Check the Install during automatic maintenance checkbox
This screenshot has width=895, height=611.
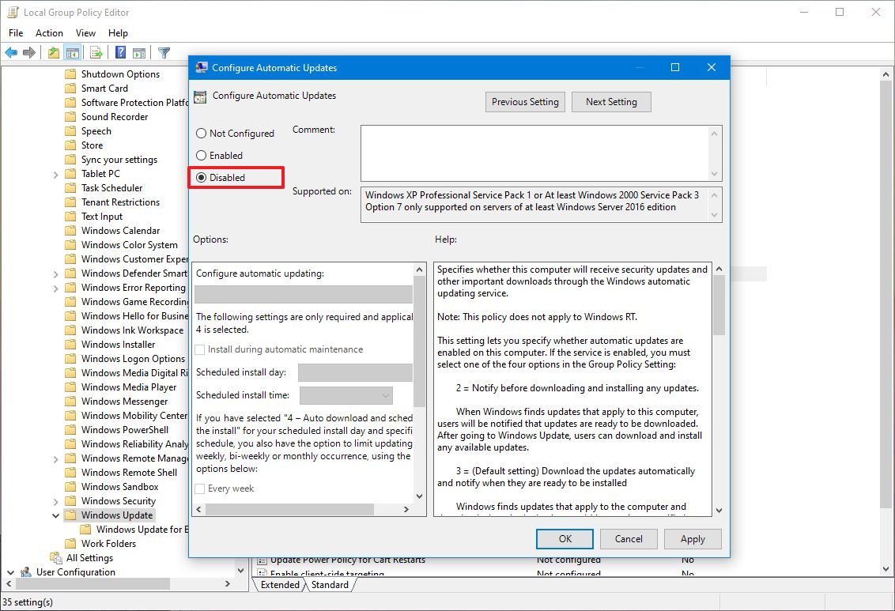pyautogui.click(x=199, y=349)
